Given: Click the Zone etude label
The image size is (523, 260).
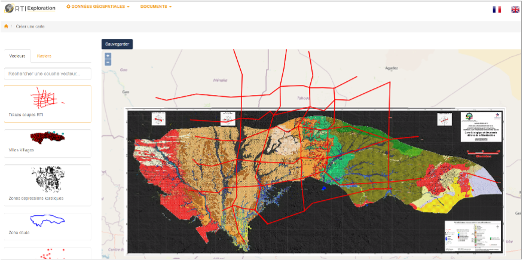Looking at the screenshot, I should click(x=19, y=233).
